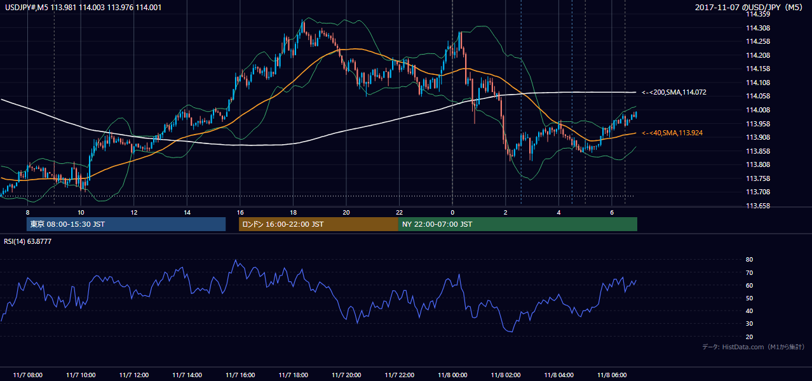The width and height of the screenshot is (812, 381).
Task: Click price axis value 113.958
Action: coord(759,124)
